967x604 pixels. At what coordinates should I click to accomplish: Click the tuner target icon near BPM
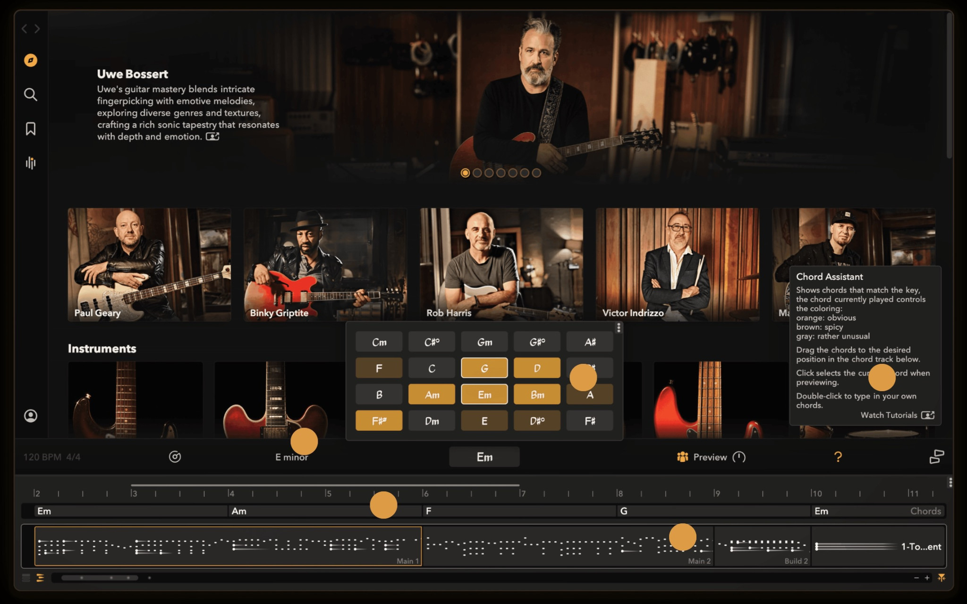(175, 457)
